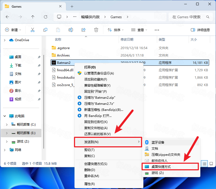Click the 蝙蝠侠内敌 breadcrumb
This screenshot has height=189, width=216.
pos(90,17)
